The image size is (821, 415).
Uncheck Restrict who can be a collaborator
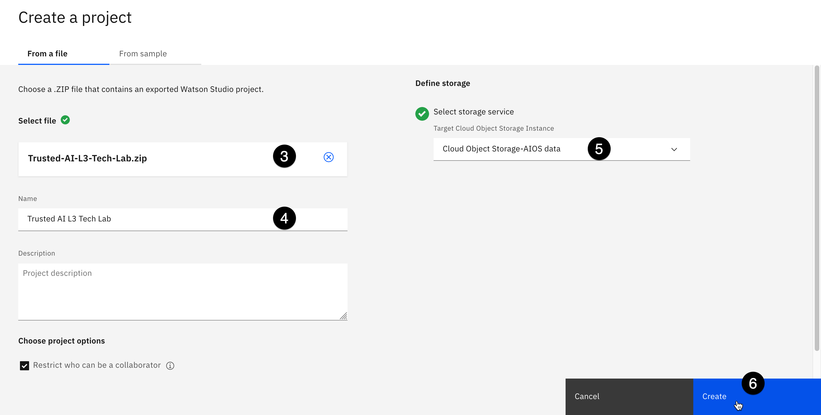coord(25,366)
